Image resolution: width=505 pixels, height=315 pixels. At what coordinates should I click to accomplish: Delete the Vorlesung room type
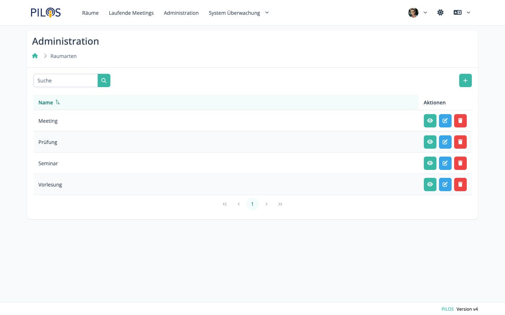coord(460,185)
